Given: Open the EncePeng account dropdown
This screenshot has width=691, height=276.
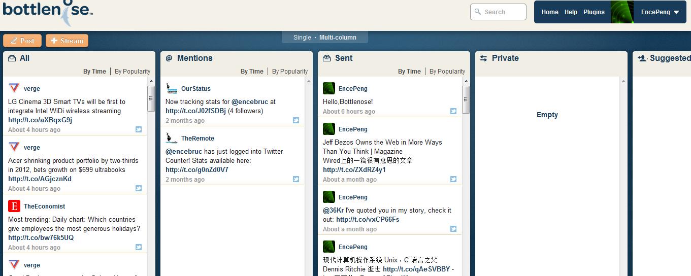Looking at the screenshot, I should point(660,12).
